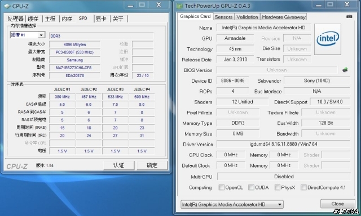Viewport: 361px width, 216px height.
Task: Click the JEDEC #4 CAS latency 8.0
Action: pos(142,105)
